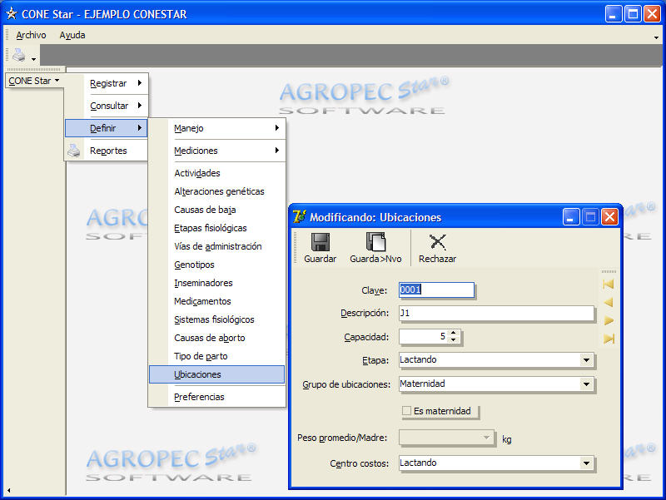Click the printer icon in the main toolbar
Screen dimensions: 666x500
(18, 55)
